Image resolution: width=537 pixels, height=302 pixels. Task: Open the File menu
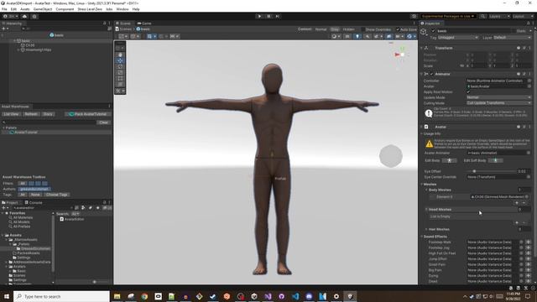[4, 9]
